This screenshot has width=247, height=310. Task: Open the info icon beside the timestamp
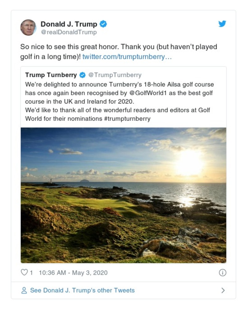tap(222, 273)
